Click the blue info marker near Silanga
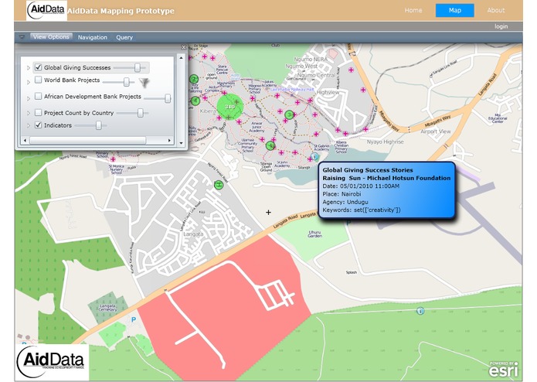This screenshot has height=382, width=537. pos(314,156)
